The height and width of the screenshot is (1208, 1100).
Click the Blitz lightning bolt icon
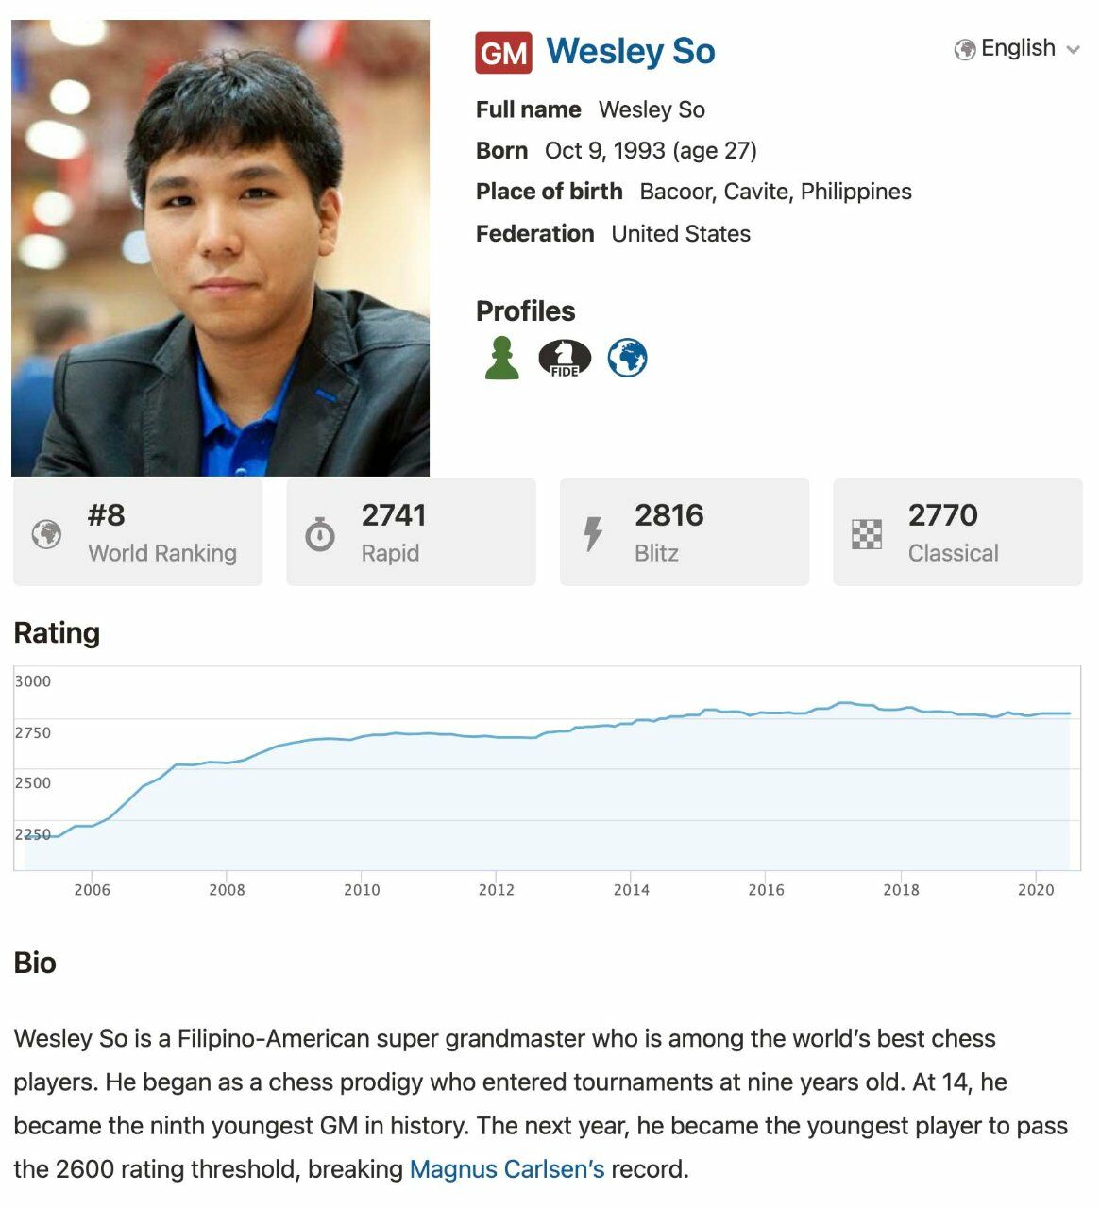click(x=593, y=534)
